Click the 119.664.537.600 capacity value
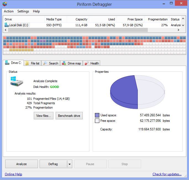189x180 pixels. tap(150, 129)
